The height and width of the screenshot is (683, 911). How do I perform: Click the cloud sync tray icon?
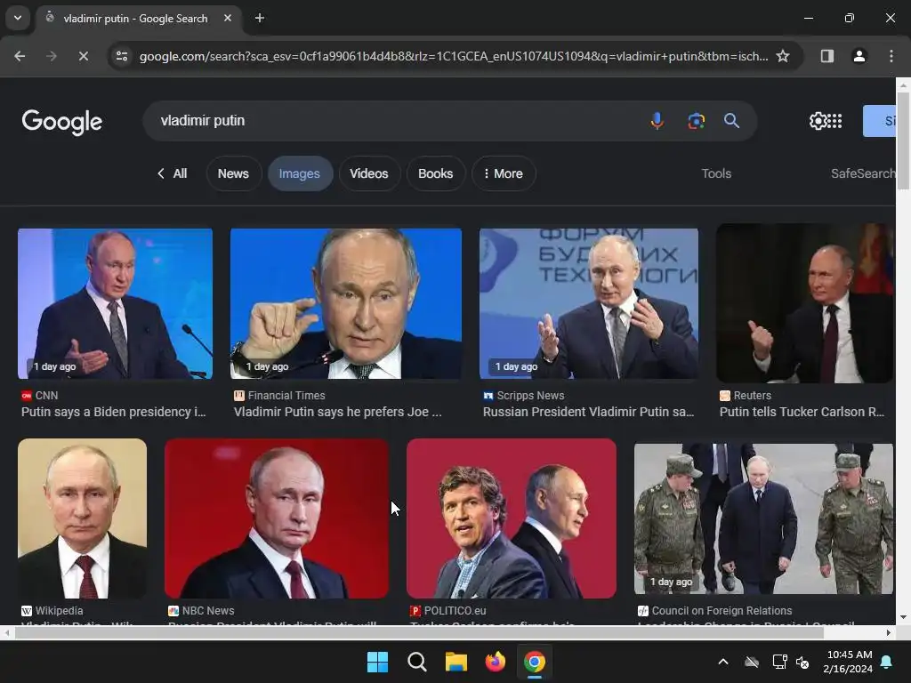pos(752,662)
